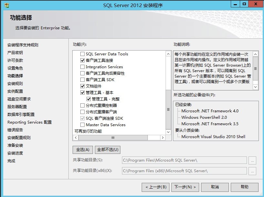This screenshot has height=197, width=264.
Task: Close the SQL Server 2012 installer window
Action: (x=256, y=4)
